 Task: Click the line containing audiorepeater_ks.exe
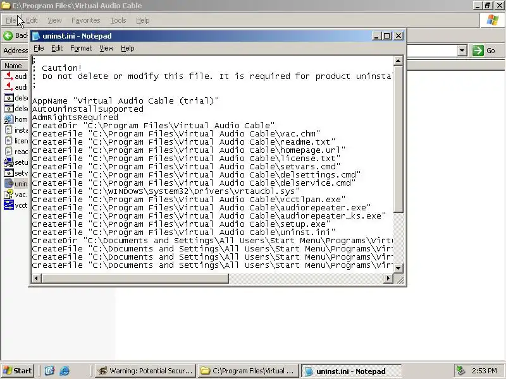point(209,216)
